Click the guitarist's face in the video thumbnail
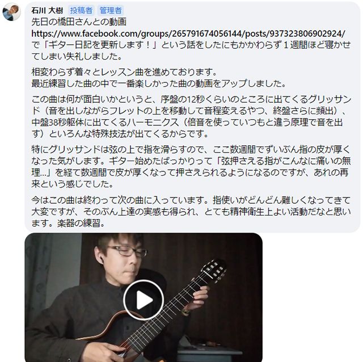Screen dimensions: 363x362 point(124,256)
